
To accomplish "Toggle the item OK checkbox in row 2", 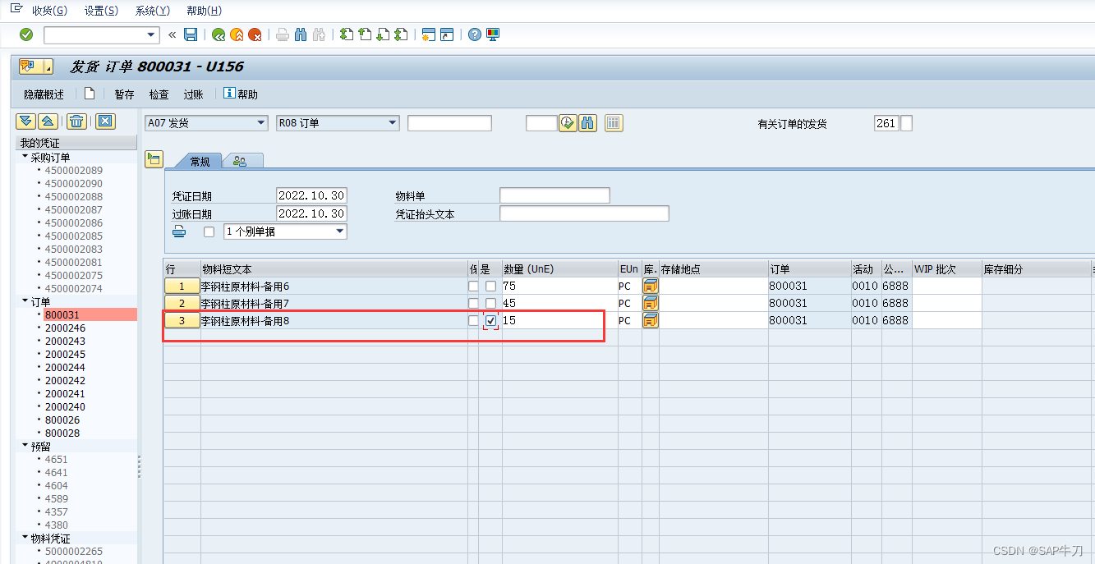I will click(x=490, y=304).
